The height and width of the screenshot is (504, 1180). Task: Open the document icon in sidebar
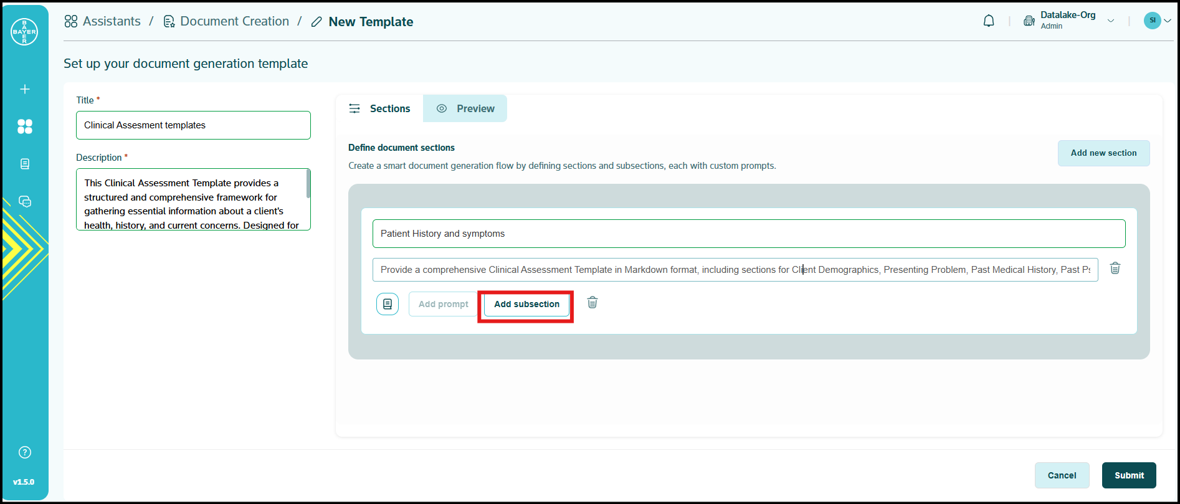[25, 164]
